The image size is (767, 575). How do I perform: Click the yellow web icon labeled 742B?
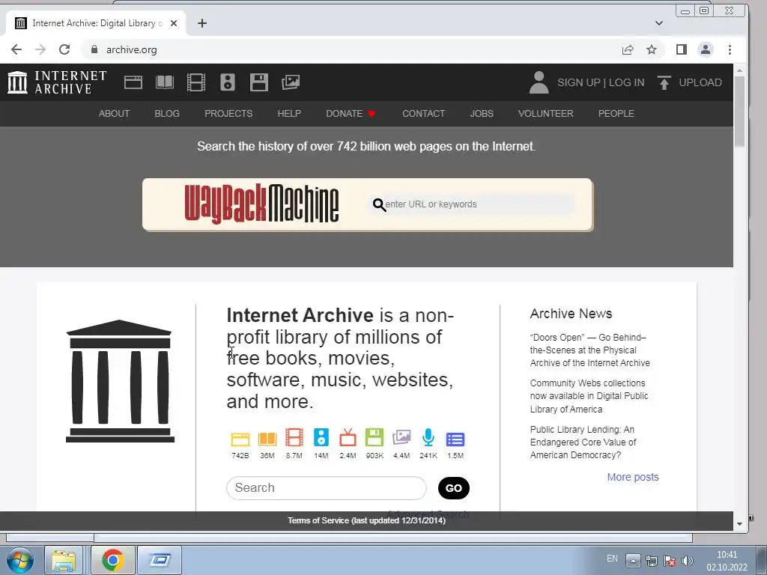[x=240, y=439]
